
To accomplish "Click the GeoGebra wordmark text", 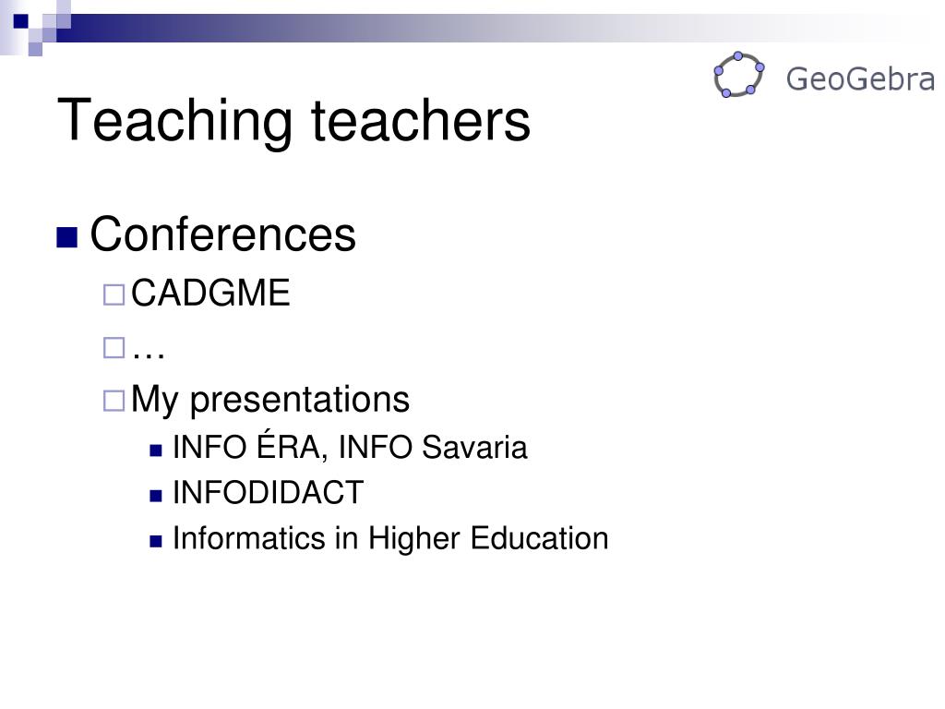I will pyautogui.click(x=860, y=79).
